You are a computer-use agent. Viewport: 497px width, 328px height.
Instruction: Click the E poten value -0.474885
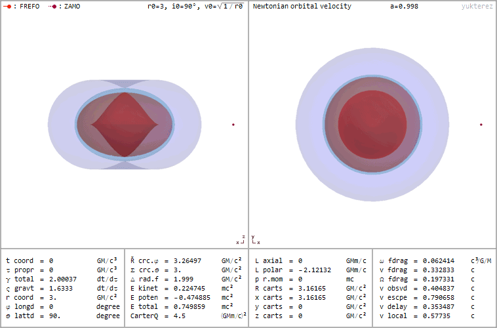[x=191, y=298]
